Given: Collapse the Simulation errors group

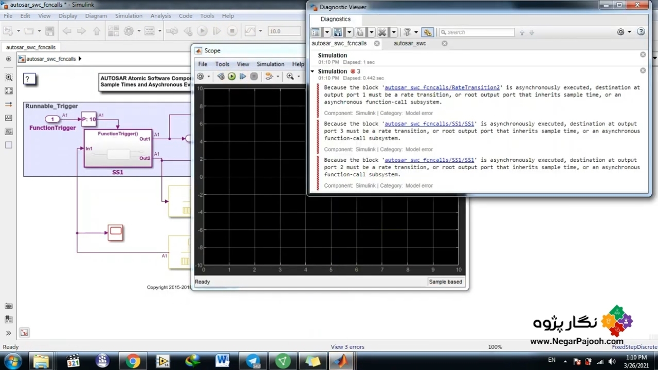Looking at the screenshot, I should (313, 71).
